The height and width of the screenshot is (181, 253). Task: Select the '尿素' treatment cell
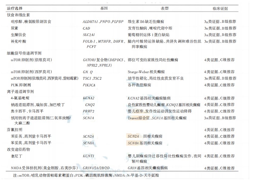click(15, 28)
